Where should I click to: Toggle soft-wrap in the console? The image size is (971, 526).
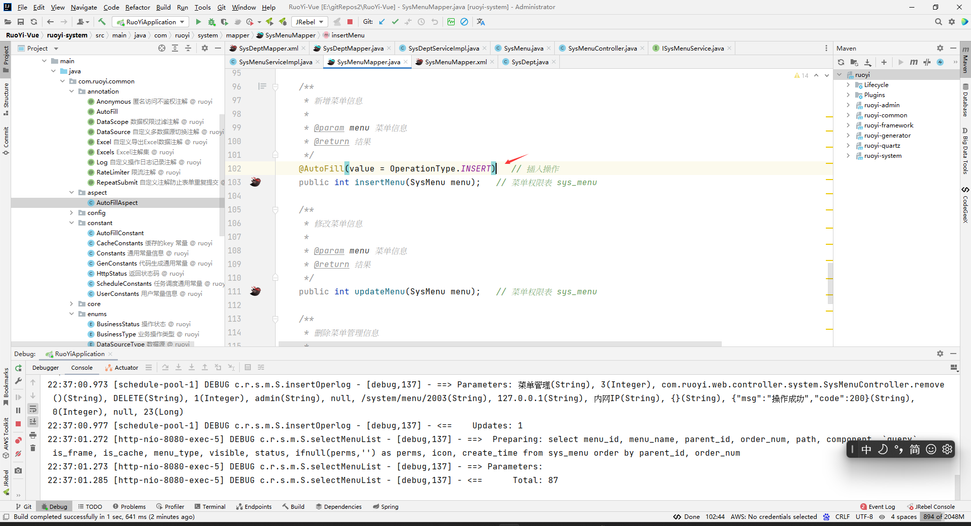[33, 409]
